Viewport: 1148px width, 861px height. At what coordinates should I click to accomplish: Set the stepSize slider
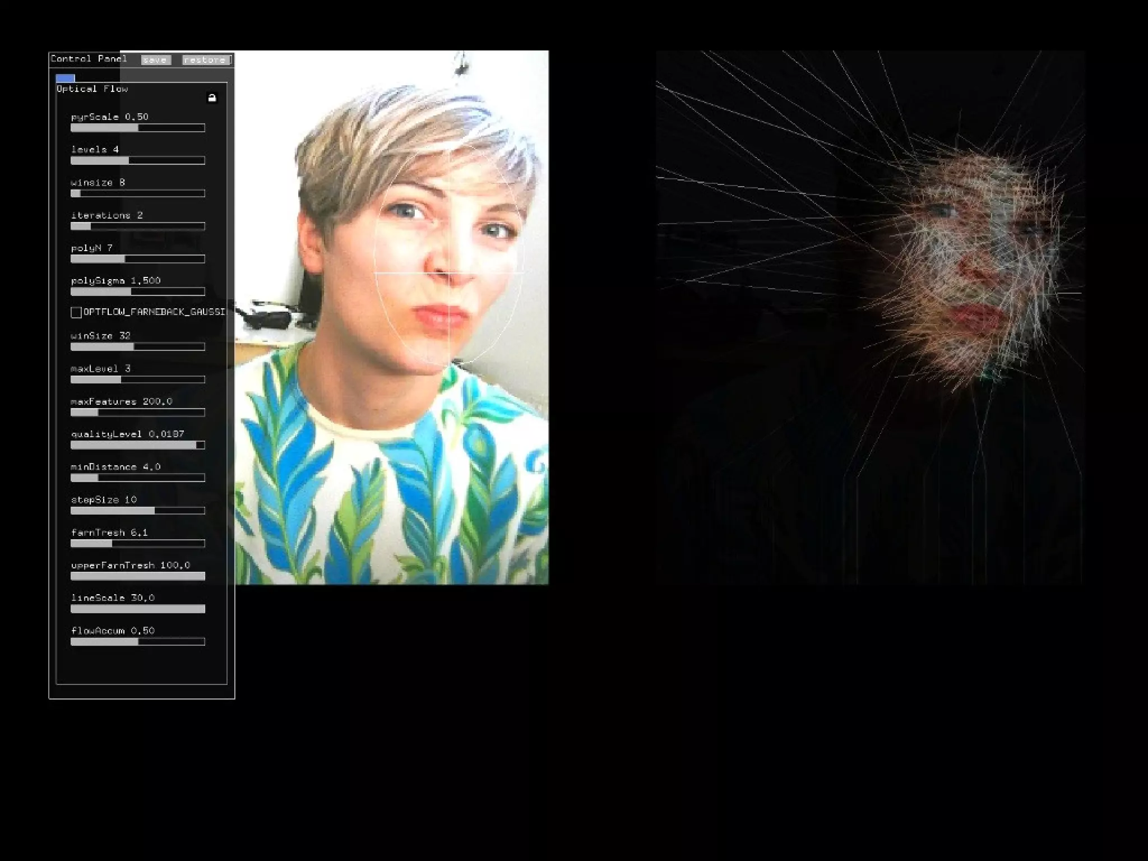pyautogui.click(x=137, y=511)
